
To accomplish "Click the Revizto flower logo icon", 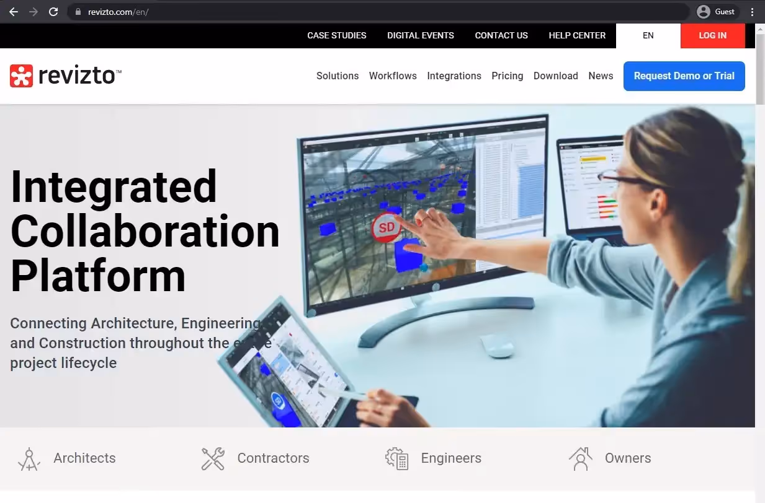I will (21, 74).
